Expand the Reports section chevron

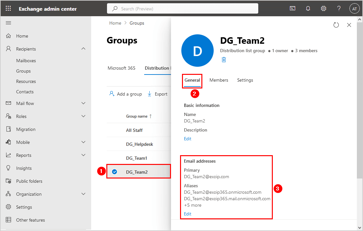[x=83, y=155]
